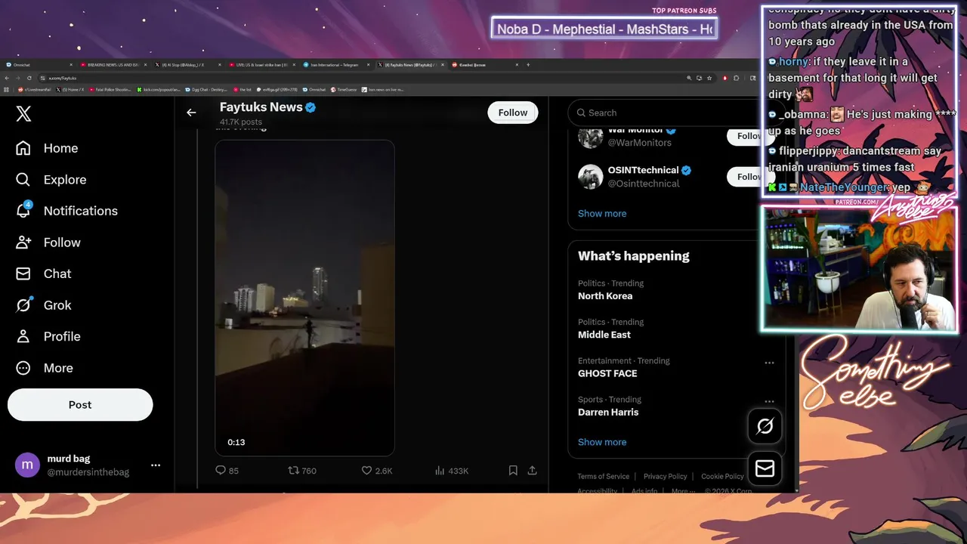Open options for the GHOST FACE trend

(x=769, y=363)
